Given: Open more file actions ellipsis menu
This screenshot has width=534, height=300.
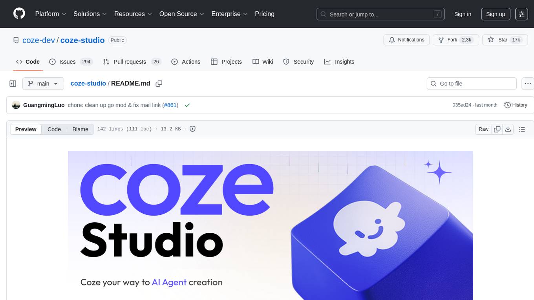Looking at the screenshot, I should pyautogui.click(x=528, y=84).
